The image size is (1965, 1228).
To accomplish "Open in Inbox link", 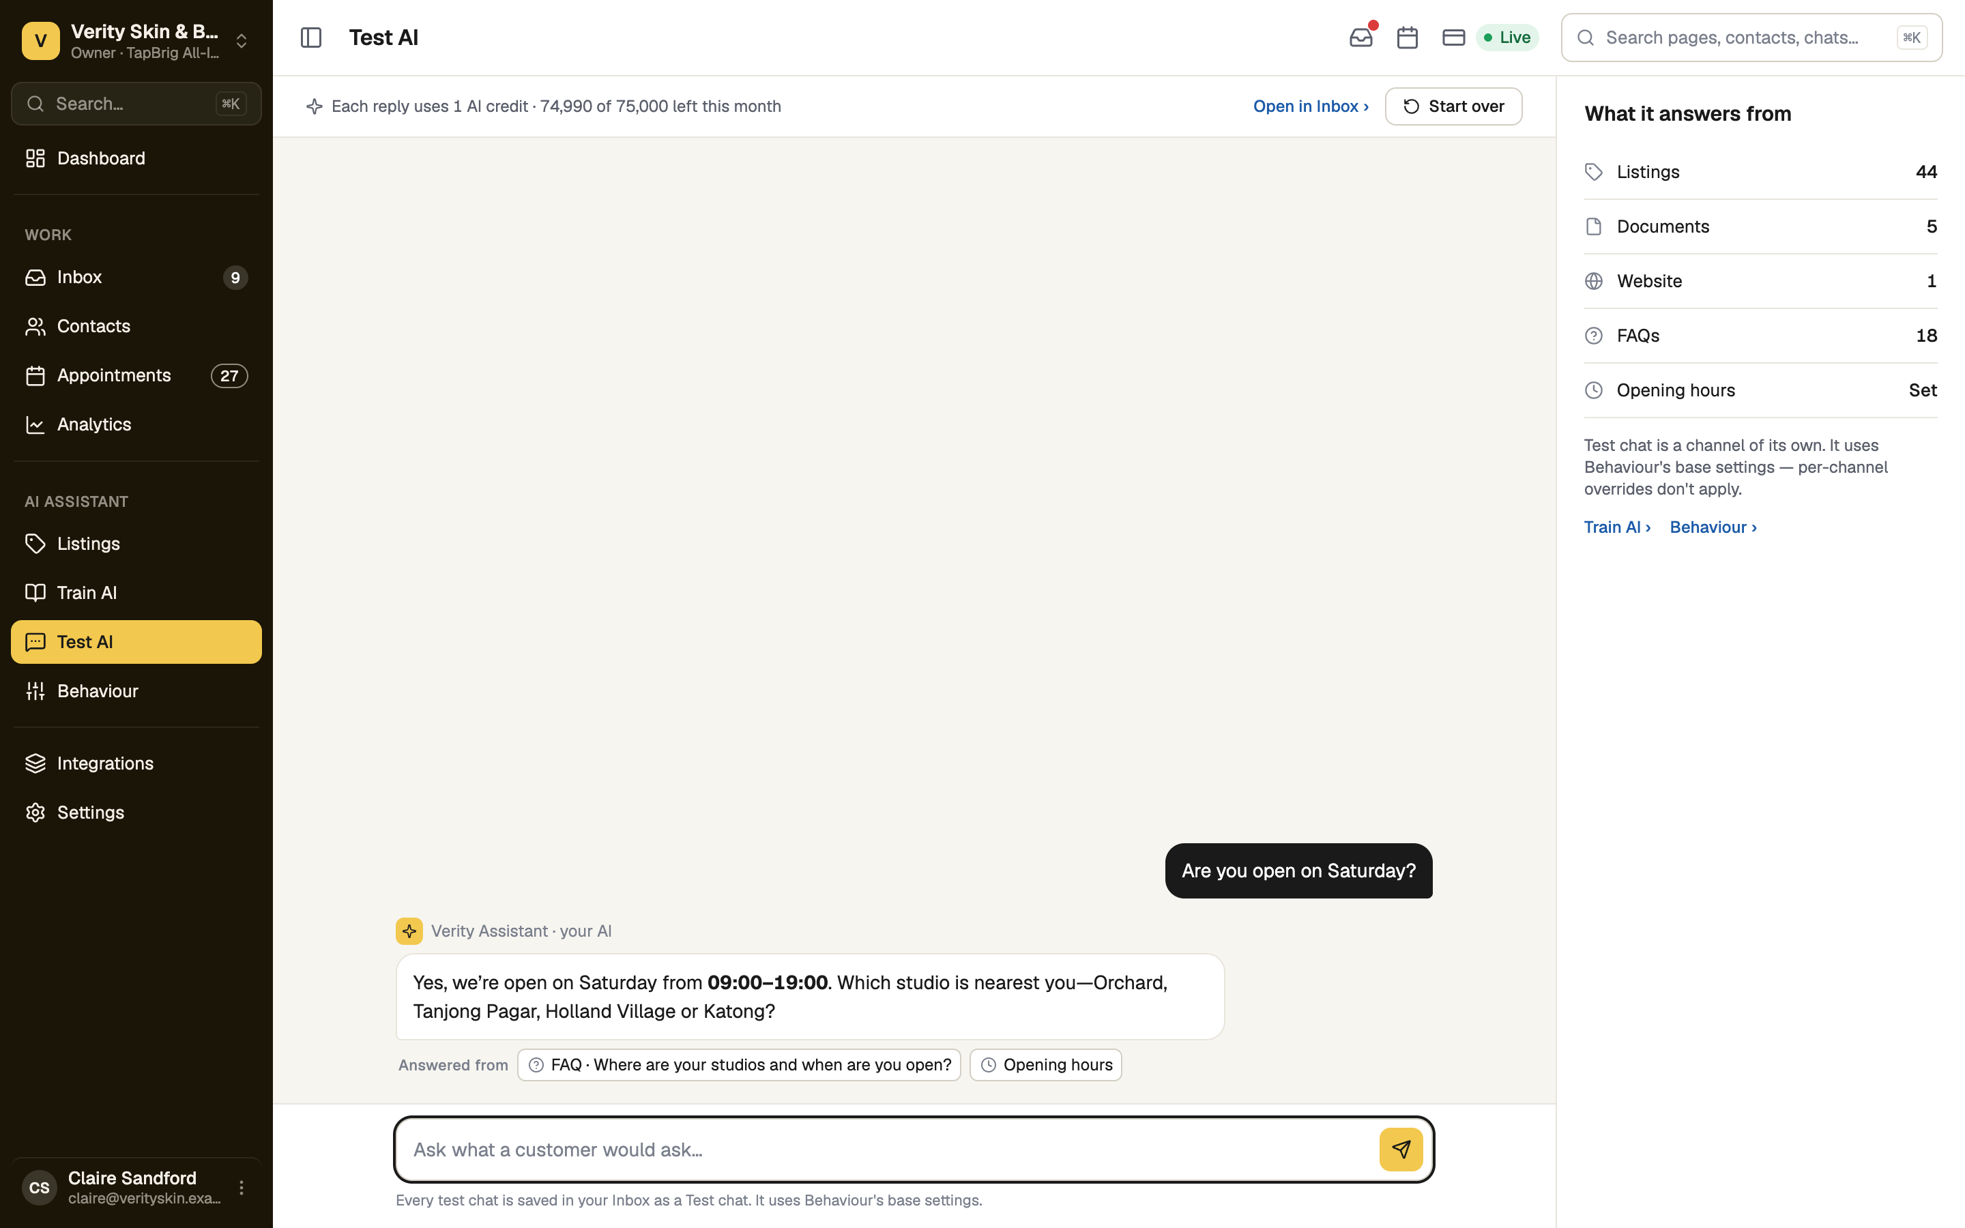I will click(x=1311, y=106).
